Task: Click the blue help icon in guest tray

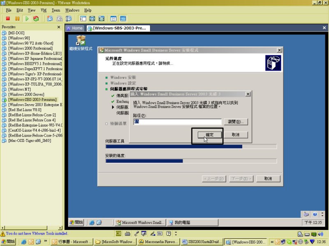Action: click(315, 214)
